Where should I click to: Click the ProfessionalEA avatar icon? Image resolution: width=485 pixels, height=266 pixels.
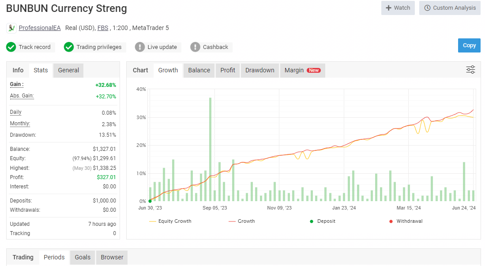tap(11, 28)
